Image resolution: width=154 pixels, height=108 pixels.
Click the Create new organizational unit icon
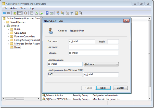(67, 13)
